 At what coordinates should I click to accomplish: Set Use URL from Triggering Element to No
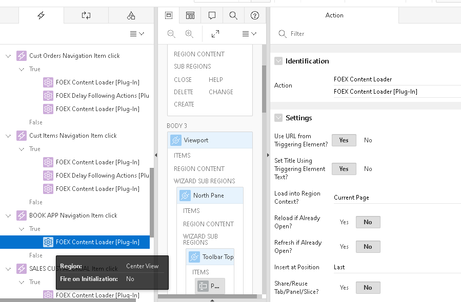point(368,140)
